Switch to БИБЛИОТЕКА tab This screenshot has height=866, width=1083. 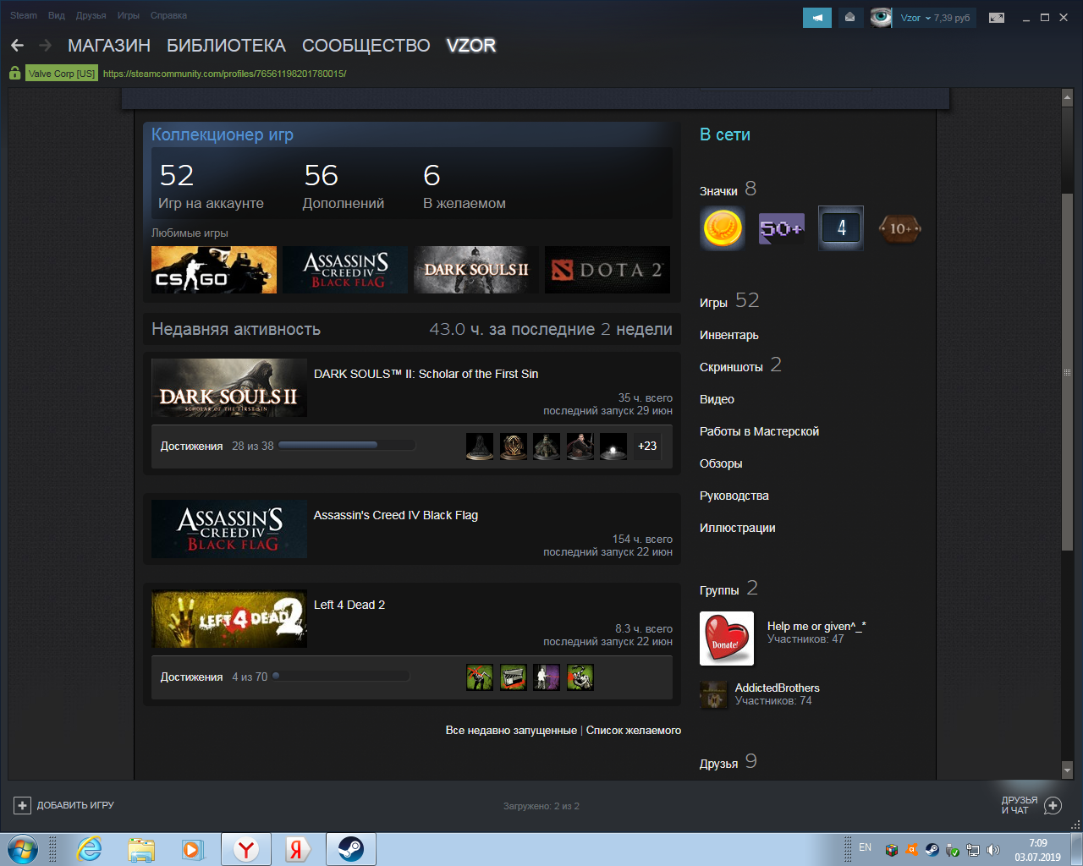pyautogui.click(x=226, y=46)
